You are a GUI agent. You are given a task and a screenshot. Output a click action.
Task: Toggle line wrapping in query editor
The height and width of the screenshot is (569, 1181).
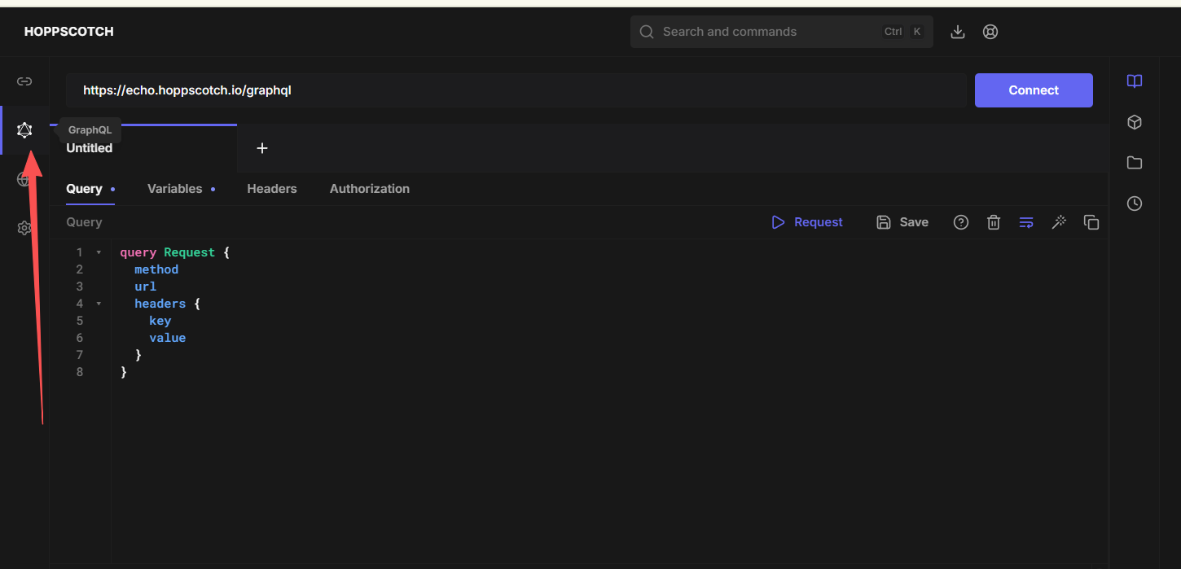click(1026, 222)
